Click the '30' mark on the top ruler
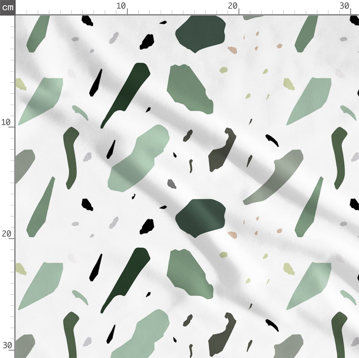Image resolution: width=359 pixels, height=358 pixels. click(344, 6)
